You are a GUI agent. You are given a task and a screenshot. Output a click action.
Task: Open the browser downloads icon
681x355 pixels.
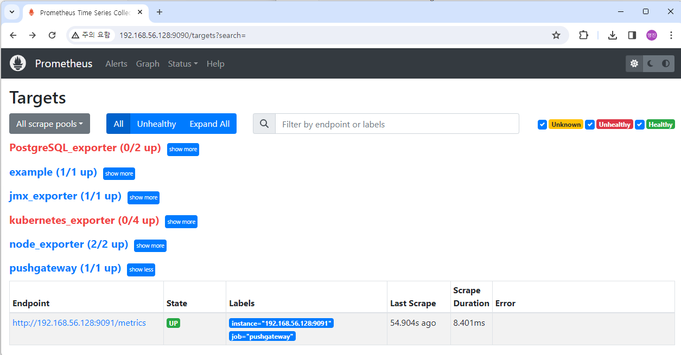(x=613, y=35)
